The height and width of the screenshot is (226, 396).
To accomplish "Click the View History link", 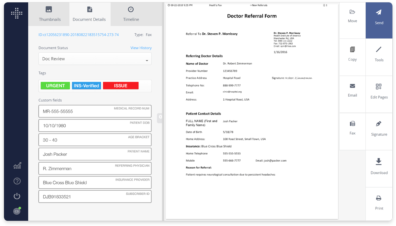I will coord(141,48).
